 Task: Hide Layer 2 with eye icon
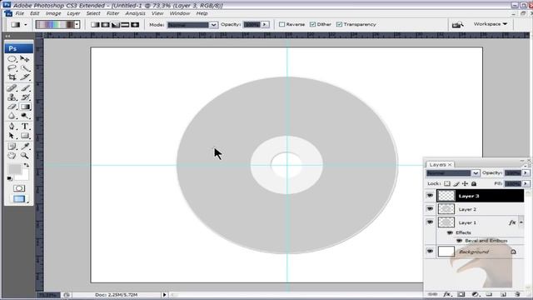point(430,209)
